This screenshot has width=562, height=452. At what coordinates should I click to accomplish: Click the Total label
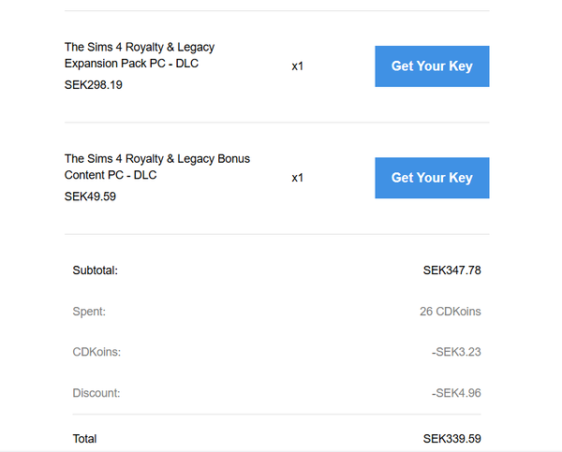click(x=84, y=439)
